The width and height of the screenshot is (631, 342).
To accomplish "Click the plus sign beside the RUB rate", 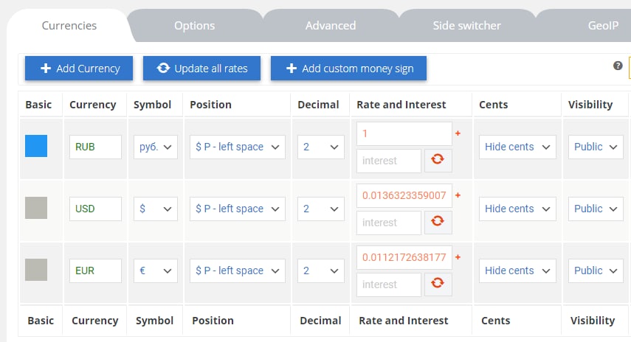I will point(458,133).
